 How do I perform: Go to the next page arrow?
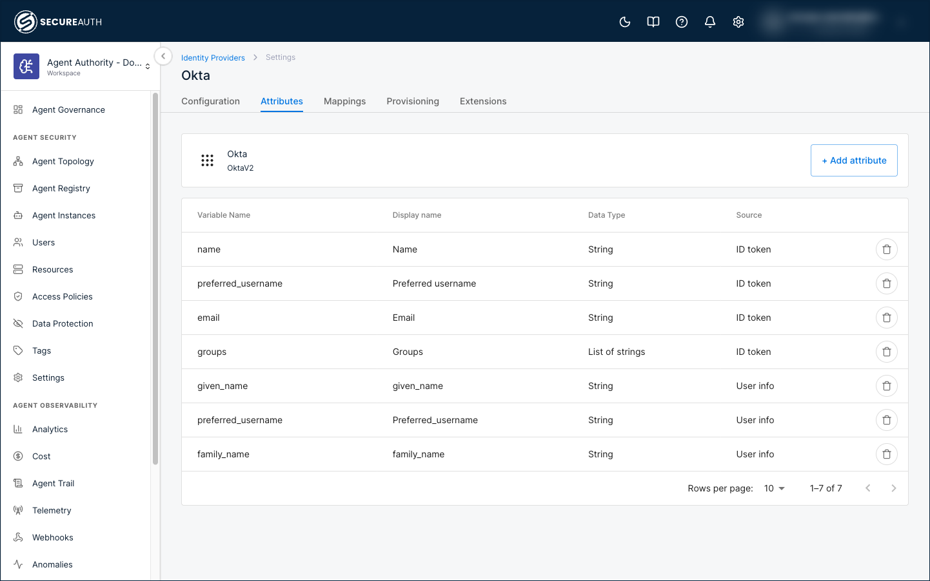(894, 488)
